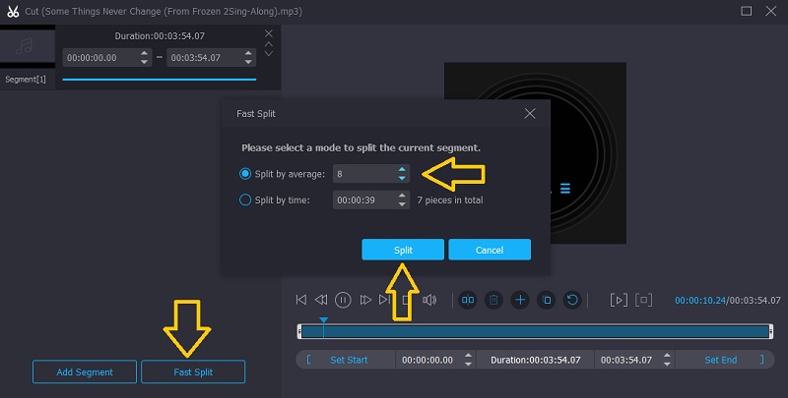Cancel the Fast Split dialog
The width and height of the screenshot is (788, 398).
490,250
